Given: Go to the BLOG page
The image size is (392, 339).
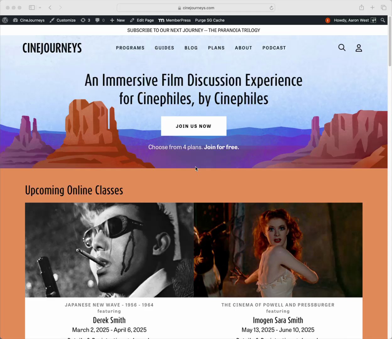Looking at the screenshot, I should (x=191, y=48).
